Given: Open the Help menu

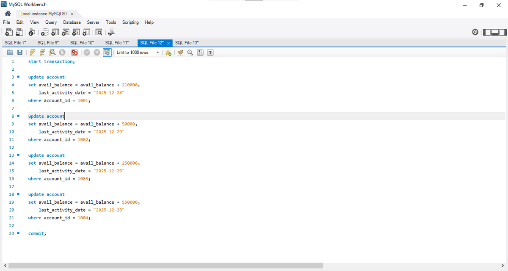Looking at the screenshot, I should click(x=149, y=22).
